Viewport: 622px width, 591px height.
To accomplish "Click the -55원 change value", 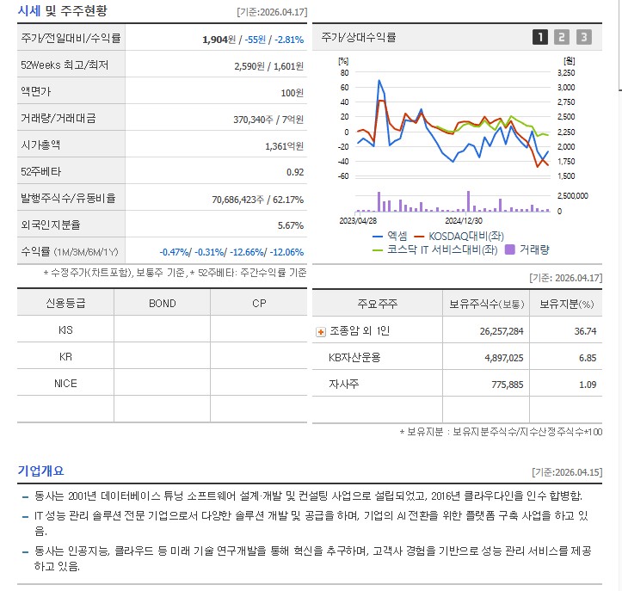I will point(255,40).
